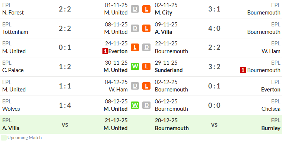This screenshot has height=145, width=282.
Task: Click the orange L badge beside Sunderland
Action: coord(146,67)
